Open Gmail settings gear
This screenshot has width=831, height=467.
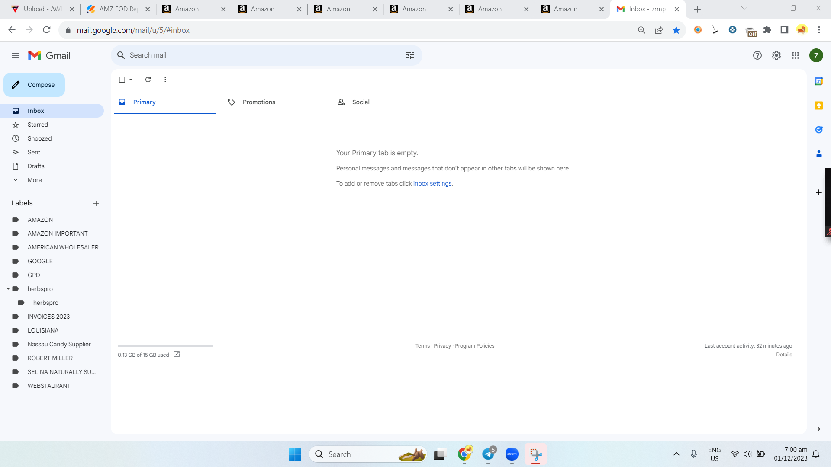pos(776,55)
